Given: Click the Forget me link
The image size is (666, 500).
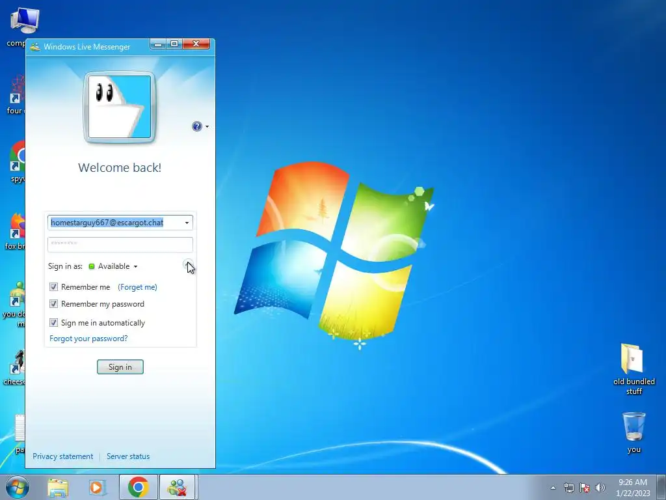Looking at the screenshot, I should tap(137, 287).
